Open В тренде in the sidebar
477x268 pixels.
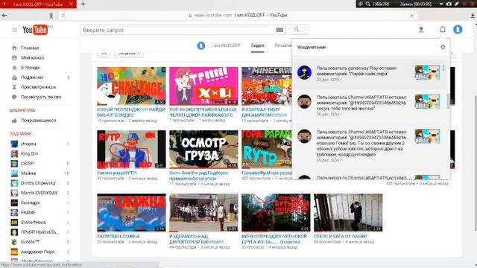coord(30,68)
